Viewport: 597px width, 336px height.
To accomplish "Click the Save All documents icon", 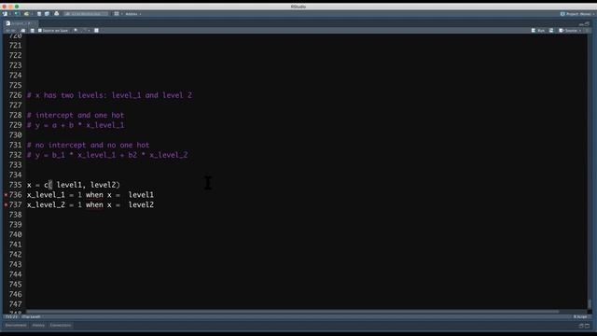I will point(47,14).
